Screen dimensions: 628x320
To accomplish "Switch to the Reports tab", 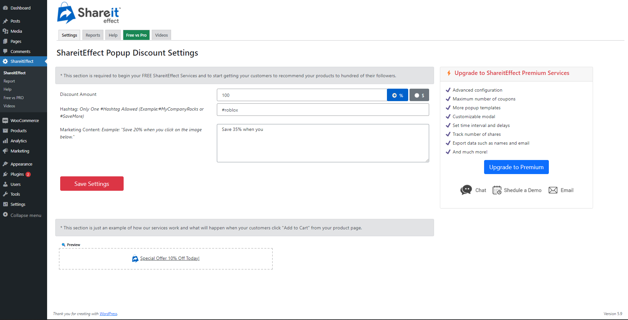I will click(x=93, y=35).
